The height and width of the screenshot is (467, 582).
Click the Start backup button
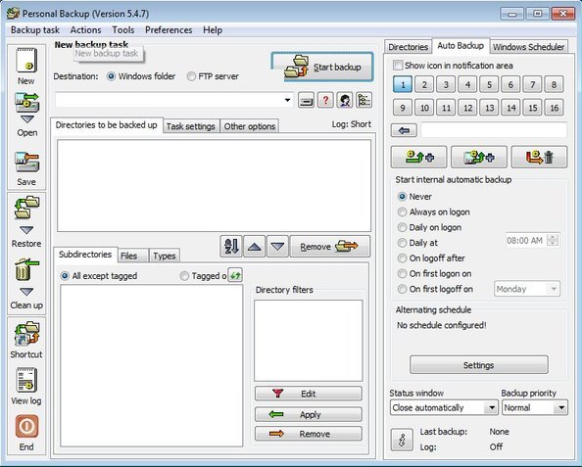322,68
